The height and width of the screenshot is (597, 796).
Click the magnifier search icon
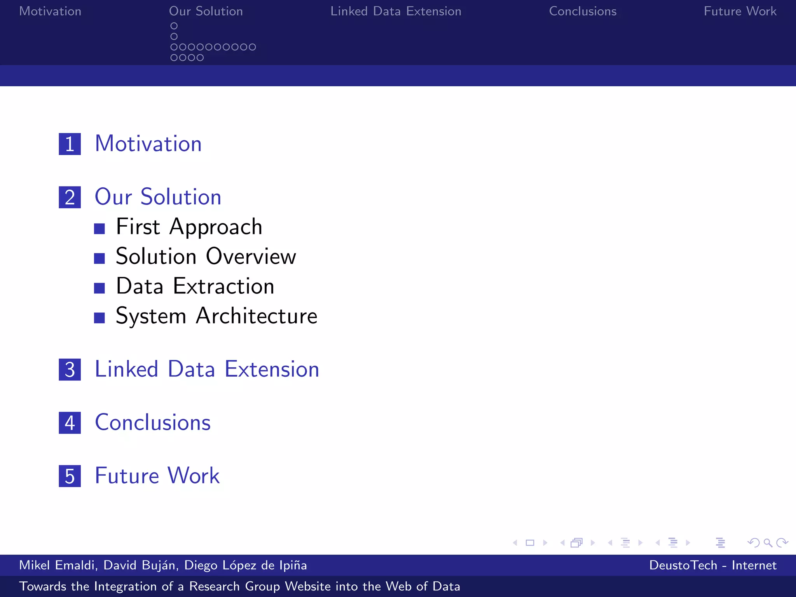pyautogui.click(x=768, y=543)
